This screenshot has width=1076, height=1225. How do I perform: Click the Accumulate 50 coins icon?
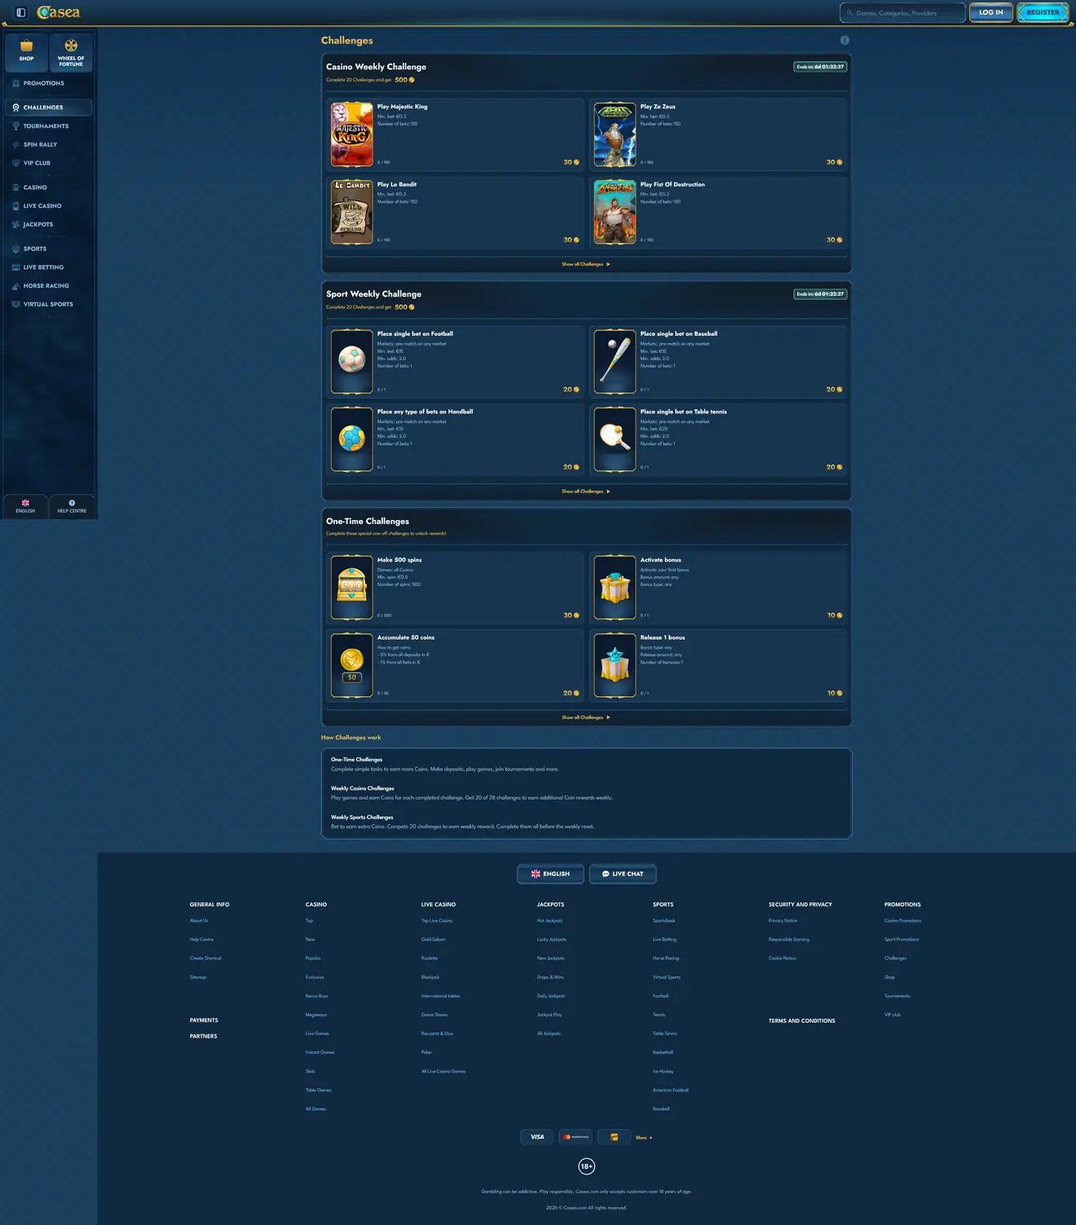tap(352, 665)
